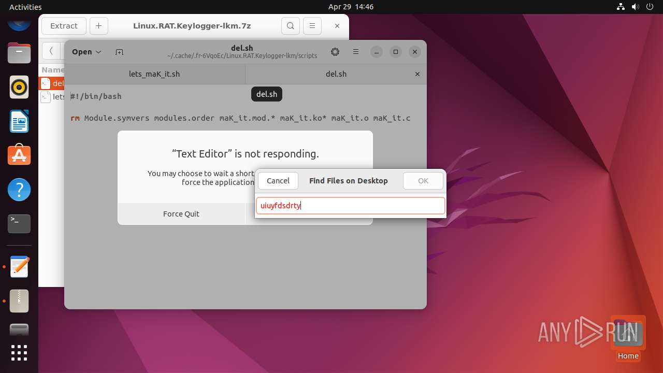Click the #!/bin/bash line

[96, 96]
